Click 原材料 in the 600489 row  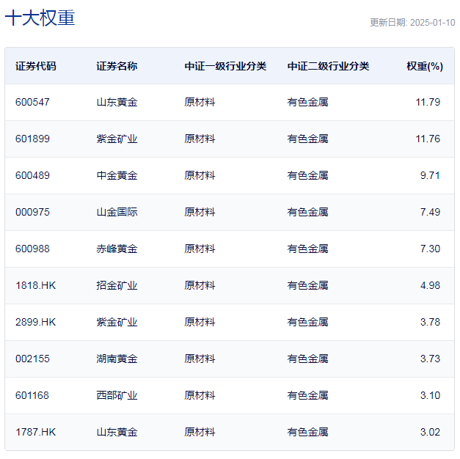(200, 175)
